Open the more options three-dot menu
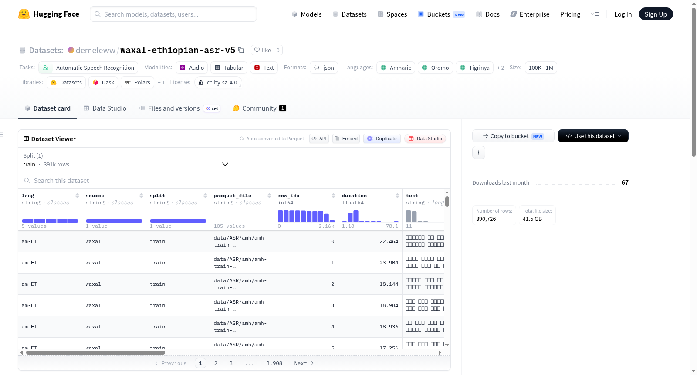The width and height of the screenshot is (697, 375). click(x=479, y=152)
